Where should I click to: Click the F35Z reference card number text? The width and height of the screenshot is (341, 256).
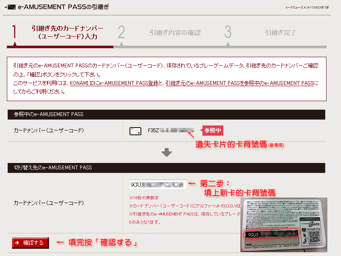click(x=171, y=131)
